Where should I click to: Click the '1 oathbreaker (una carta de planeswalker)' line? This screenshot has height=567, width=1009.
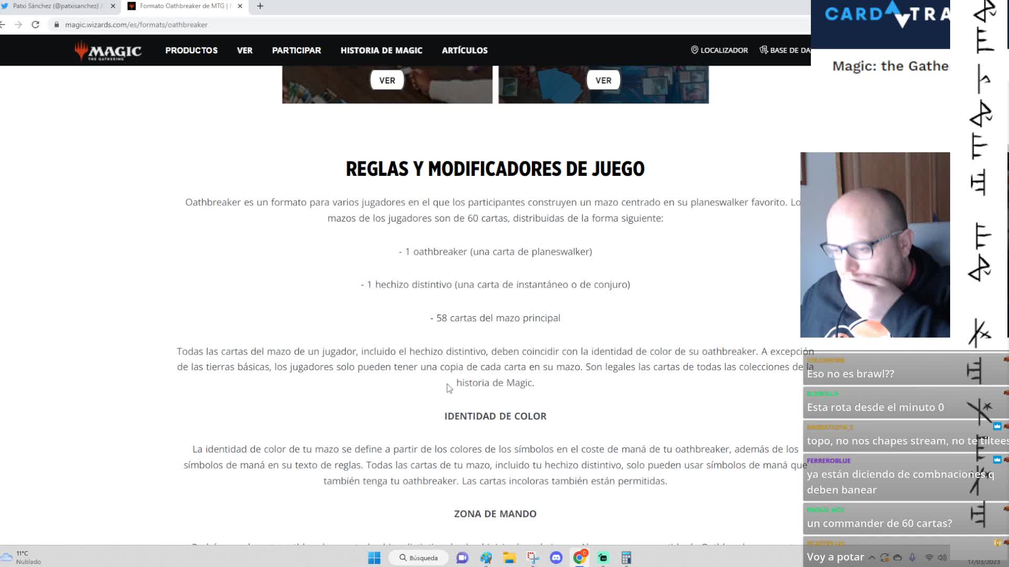point(495,251)
